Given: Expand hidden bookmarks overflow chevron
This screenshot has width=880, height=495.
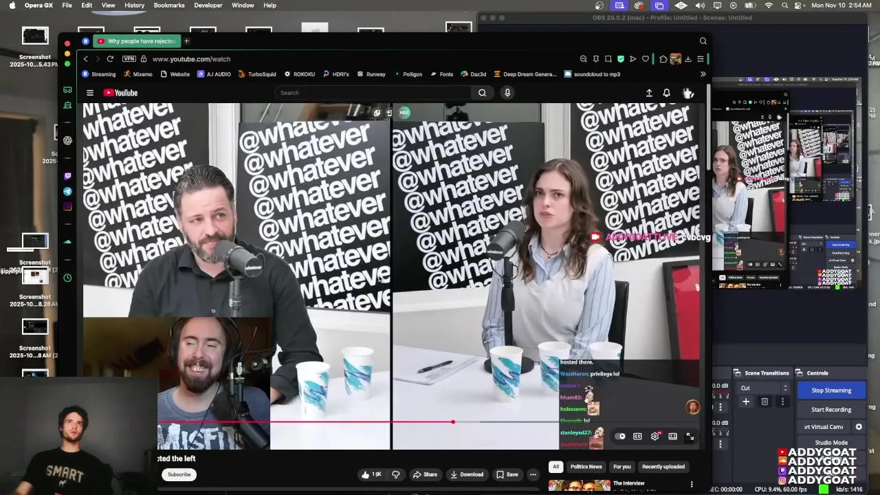Looking at the screenshot, I should (x=703, y=74).
